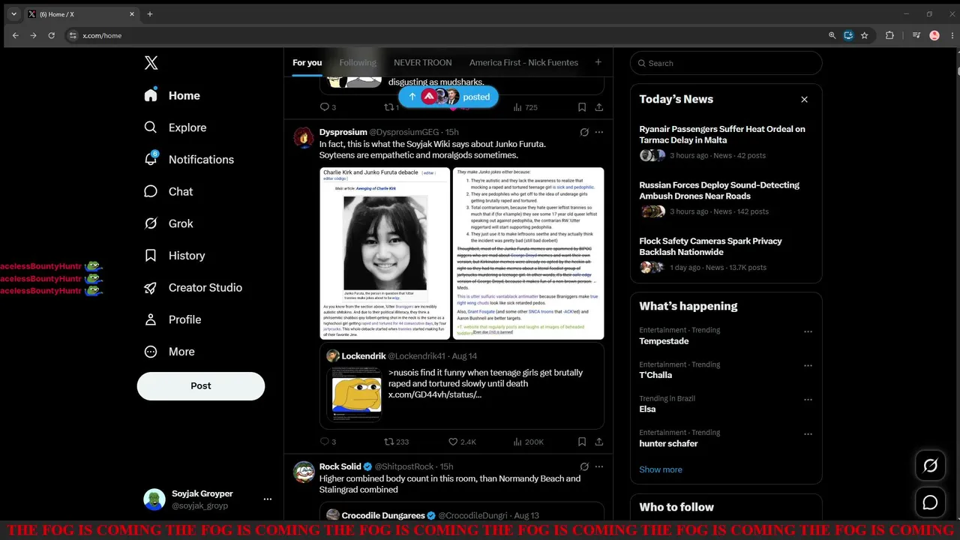Open More options on Dysprosium's post
Viewport: 960px width, 540px height.
tap(599, 132)
